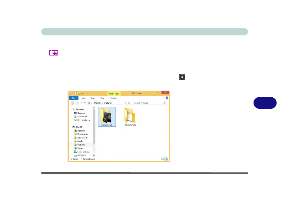Click the search magnifier icon
289x204 pixels.
164,103
